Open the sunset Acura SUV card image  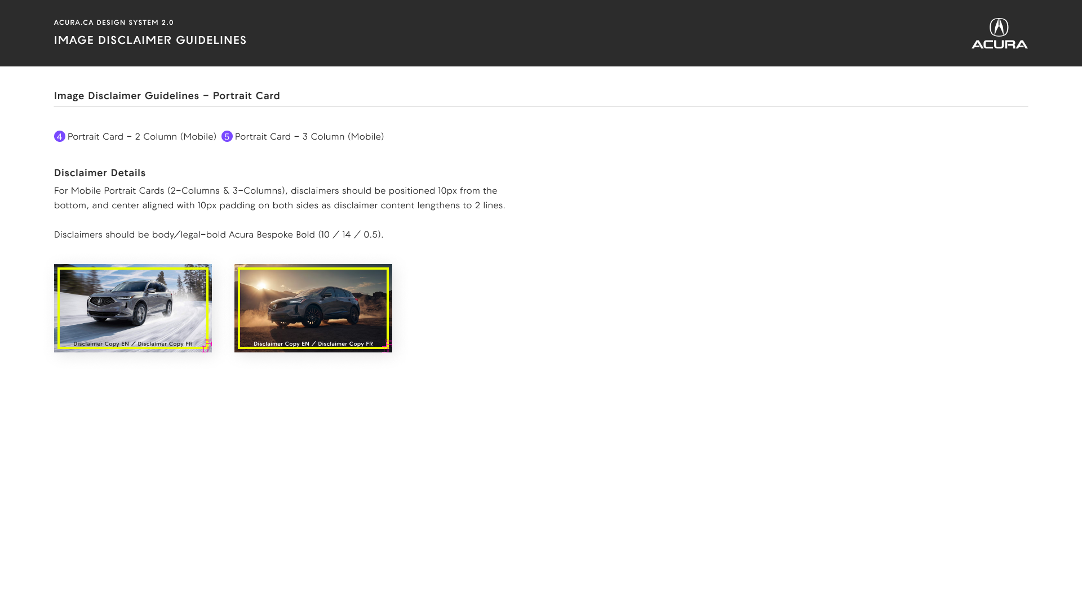(313, 308)
